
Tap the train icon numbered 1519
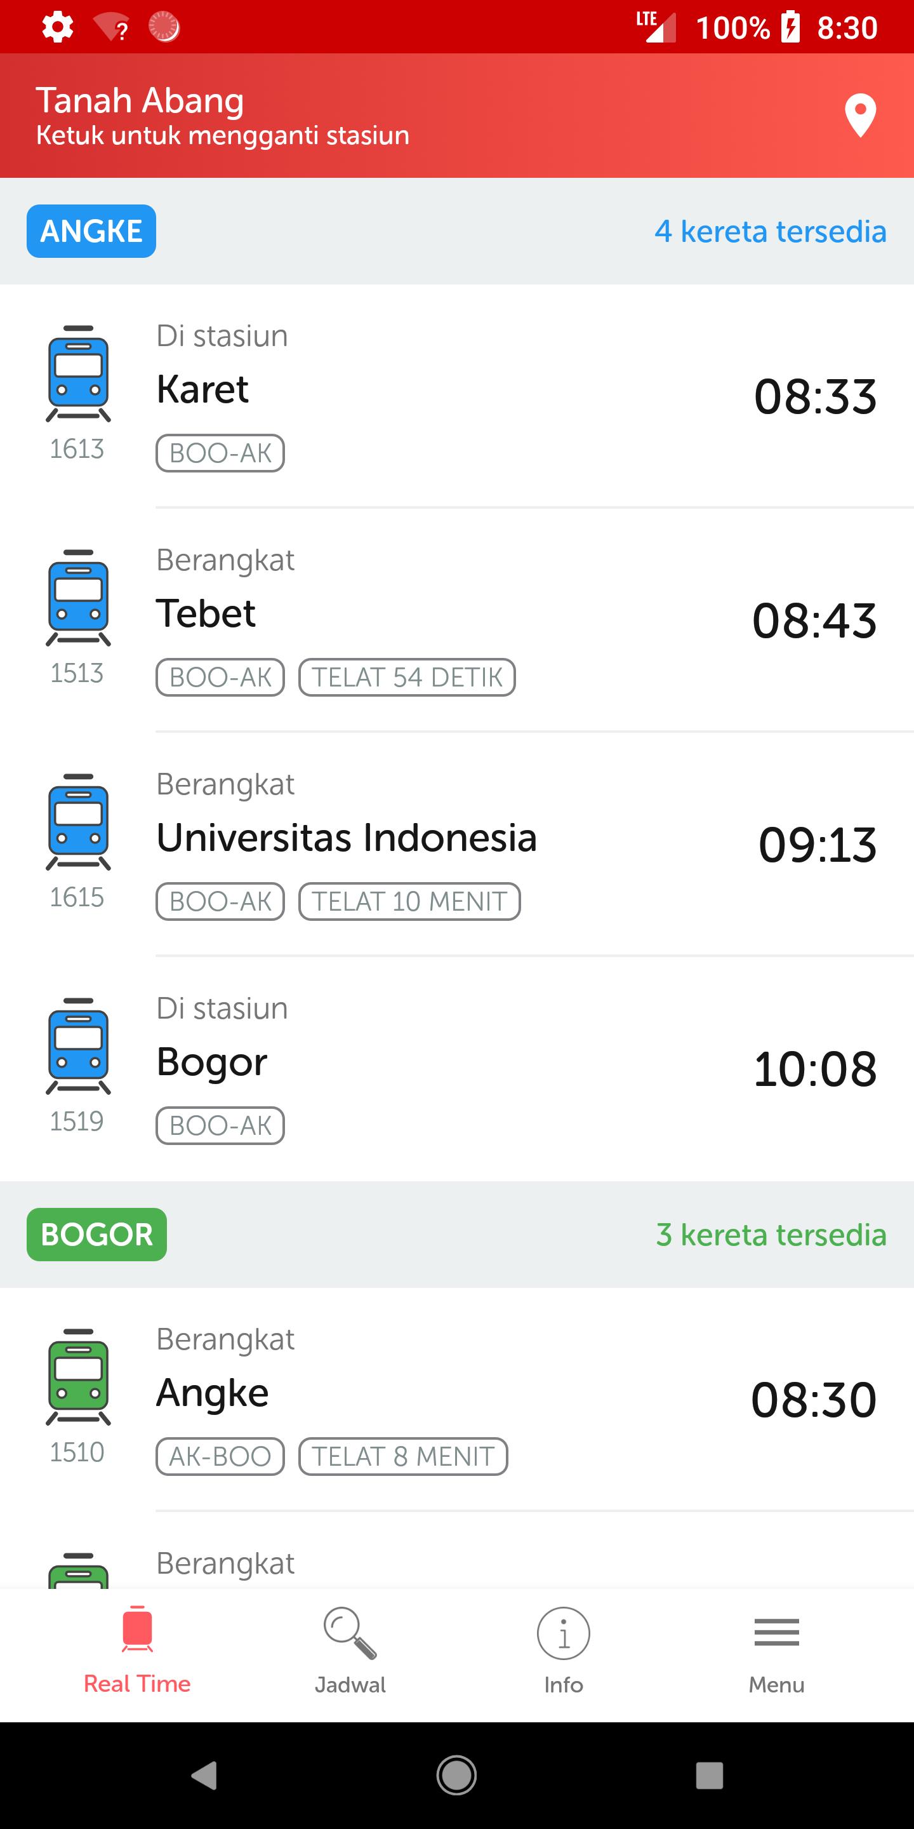click(78, 1047)
